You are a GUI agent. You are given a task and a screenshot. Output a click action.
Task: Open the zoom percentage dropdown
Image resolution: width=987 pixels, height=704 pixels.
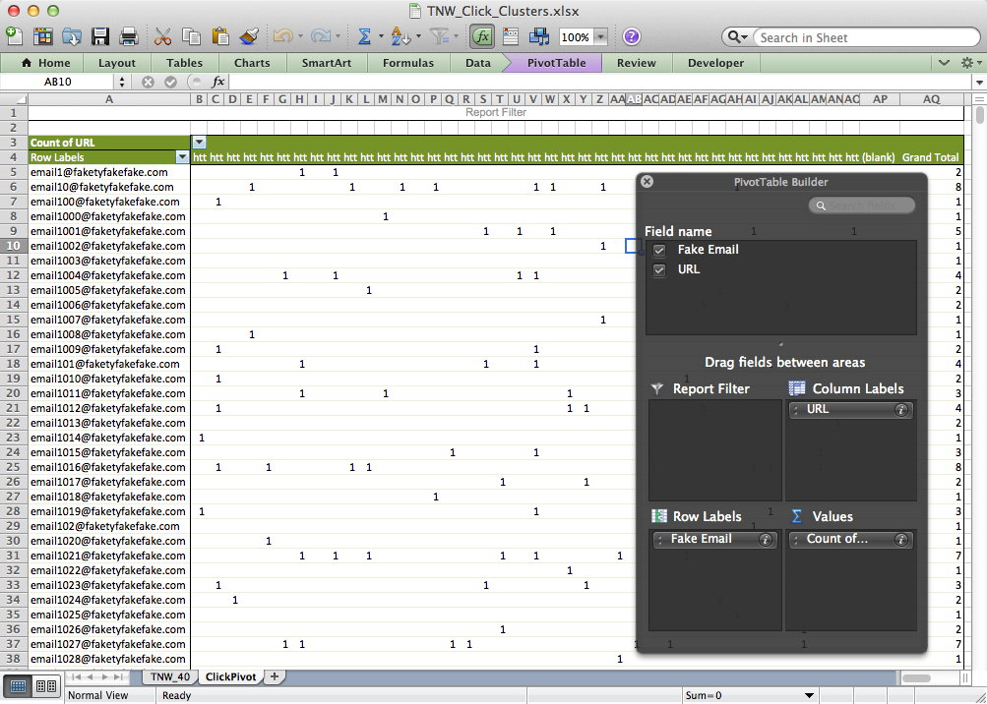pos(600,37)
